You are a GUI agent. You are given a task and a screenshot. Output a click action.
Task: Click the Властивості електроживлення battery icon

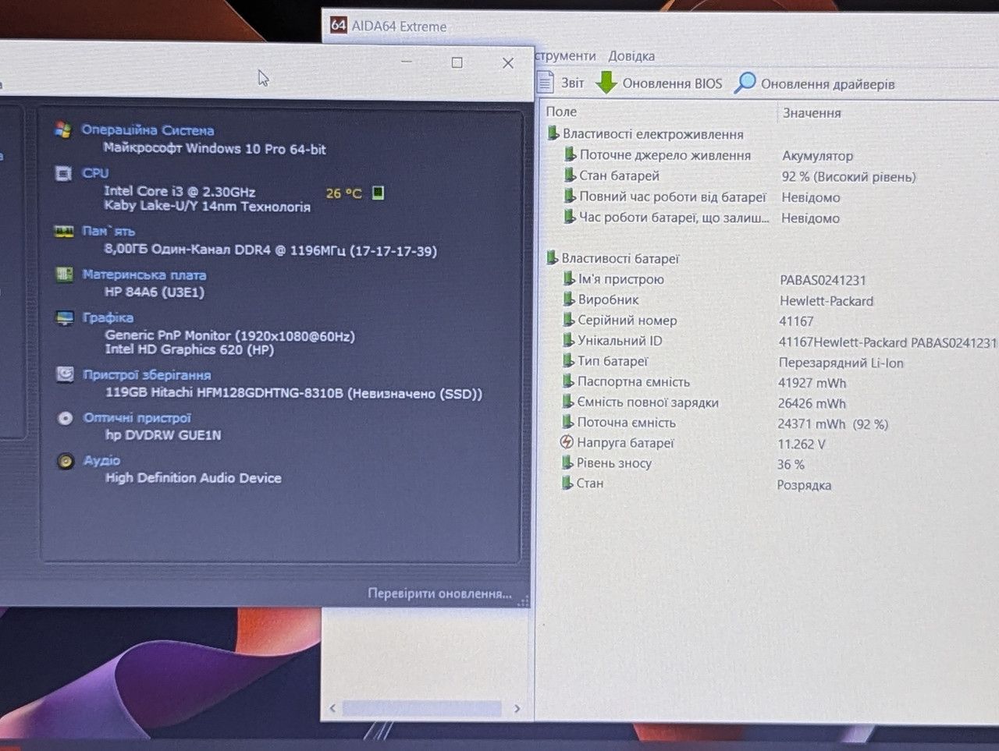tap(553, 133)
